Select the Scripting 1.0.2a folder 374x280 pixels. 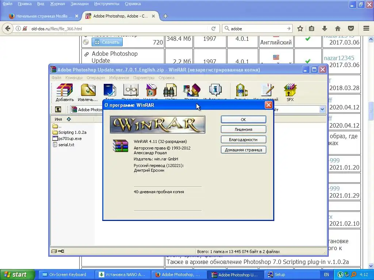(69, 132)
